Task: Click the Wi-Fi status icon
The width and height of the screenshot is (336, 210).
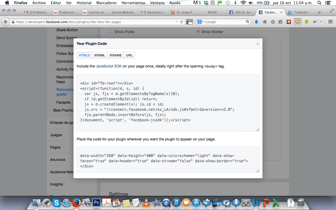Action: (243, 3)
